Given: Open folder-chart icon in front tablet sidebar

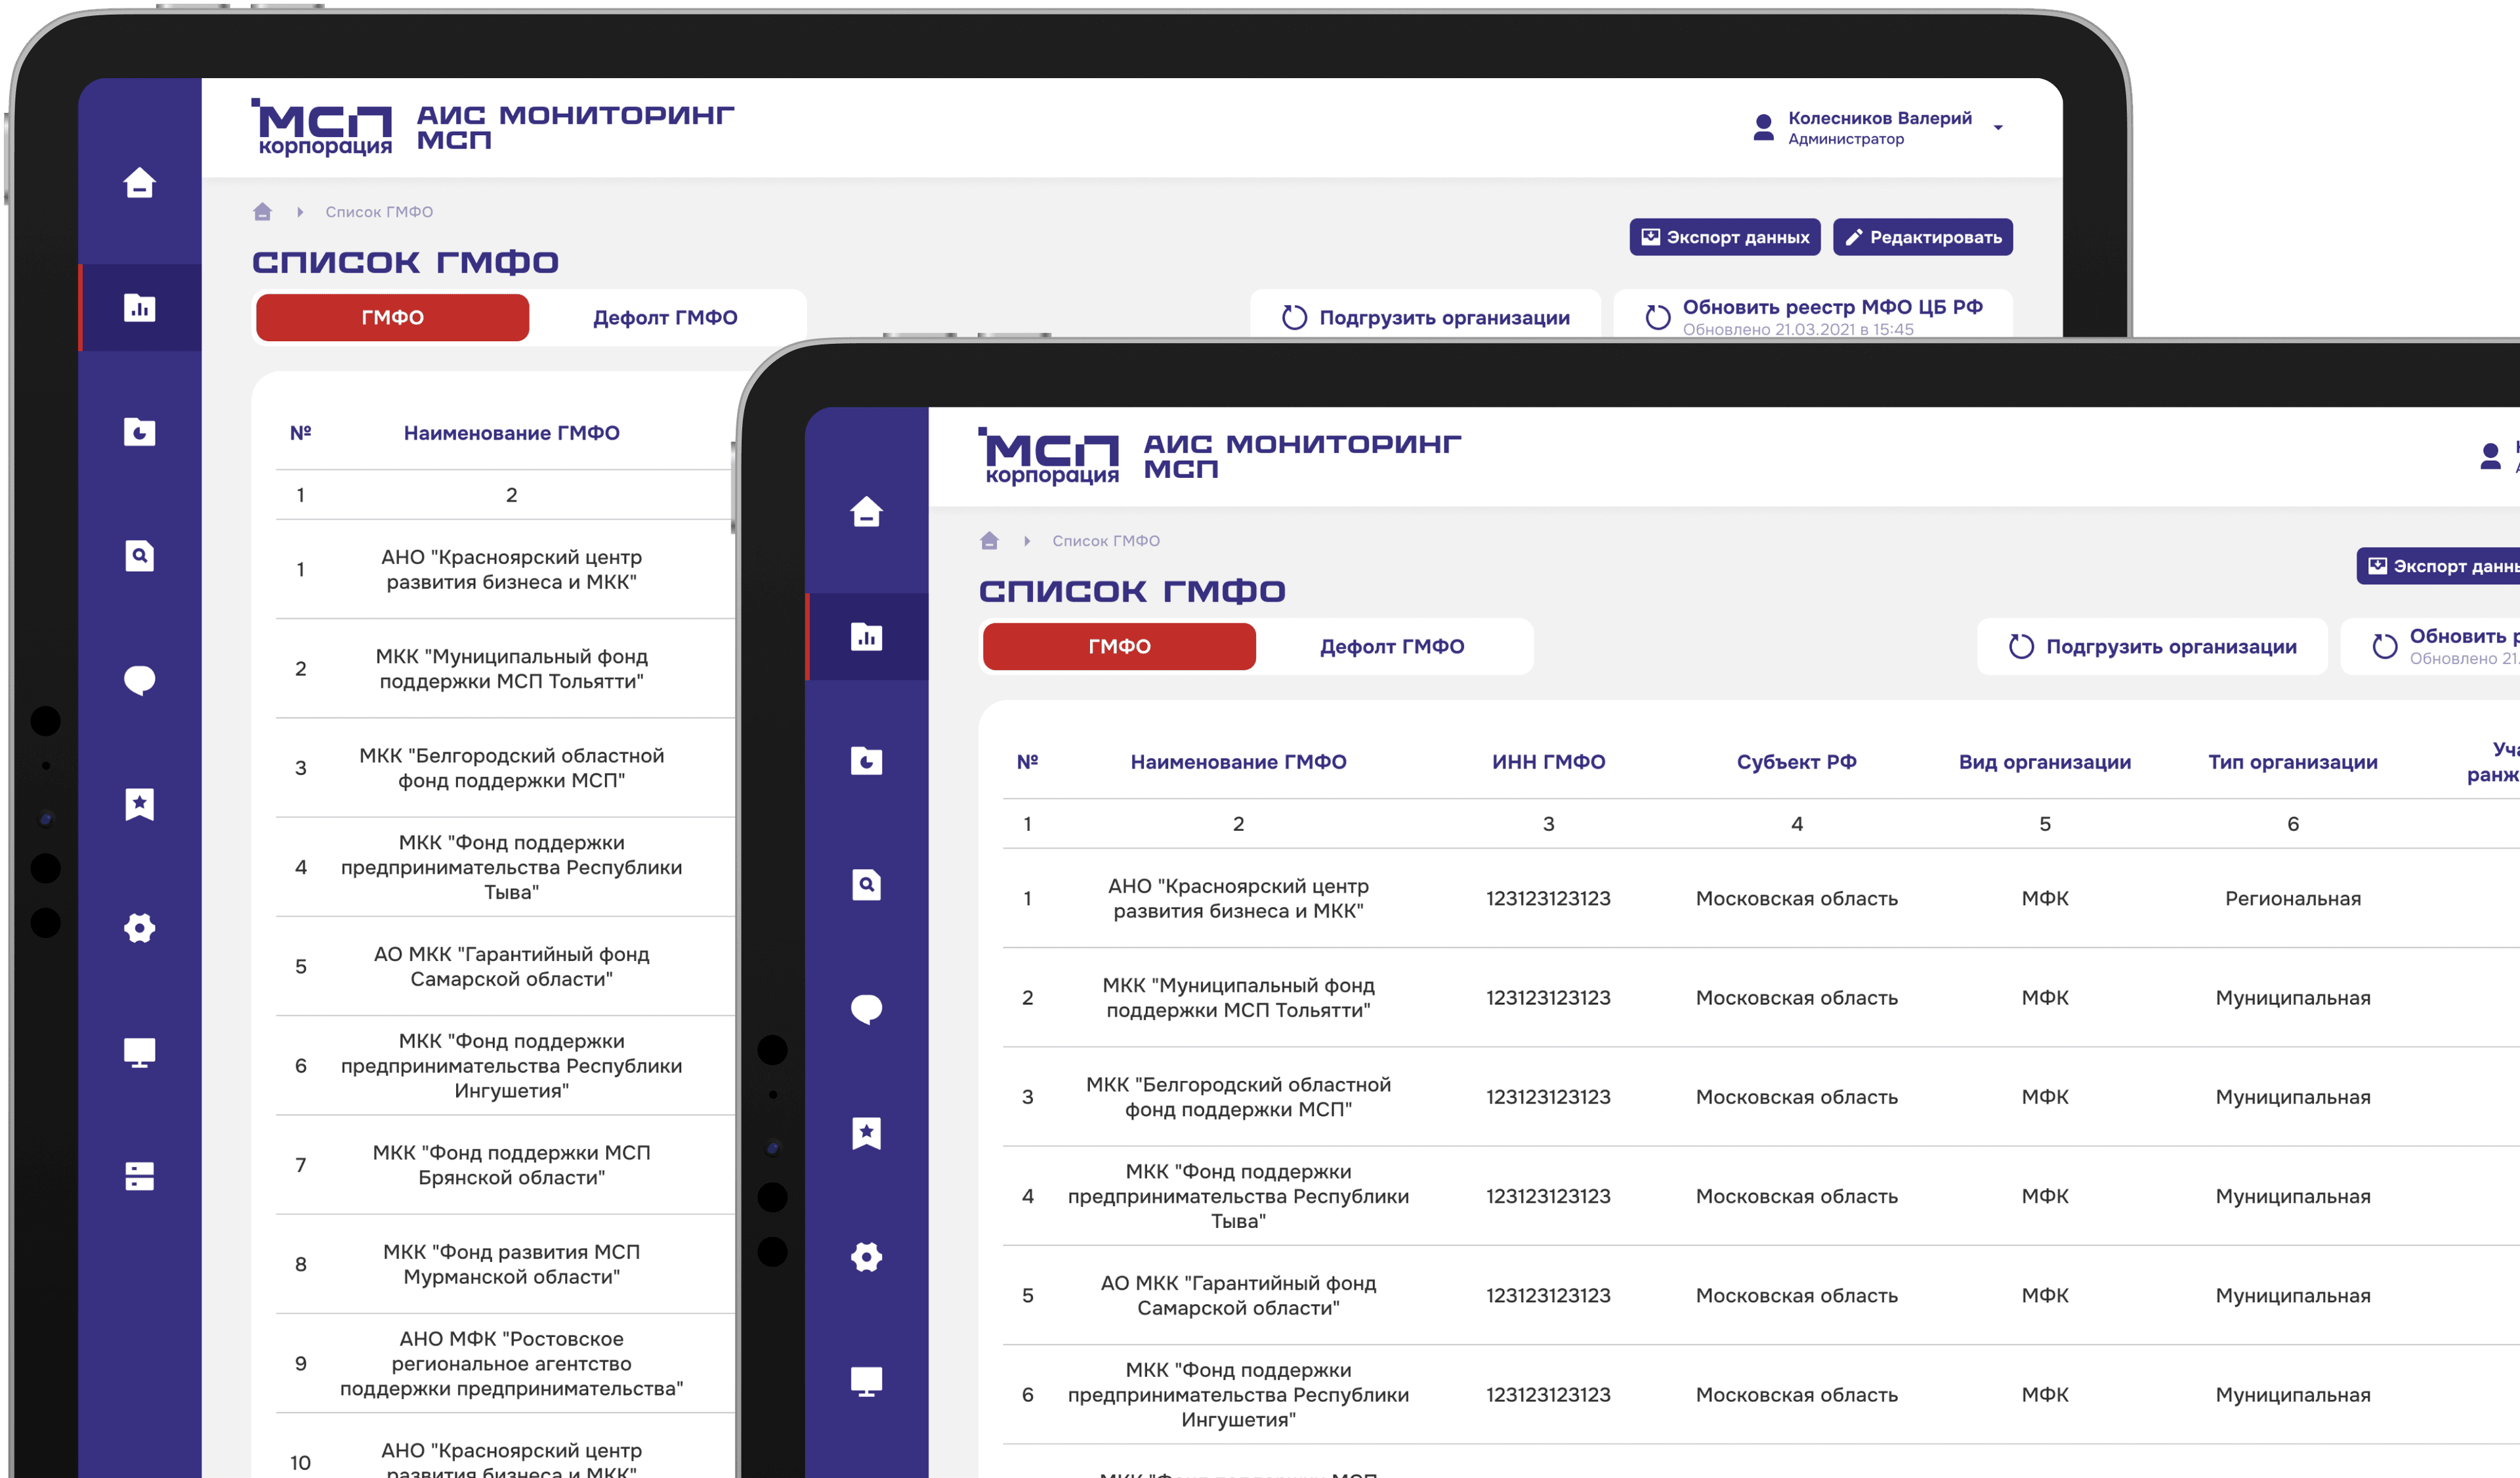Looking at the screenshot, I should (866, 761).
